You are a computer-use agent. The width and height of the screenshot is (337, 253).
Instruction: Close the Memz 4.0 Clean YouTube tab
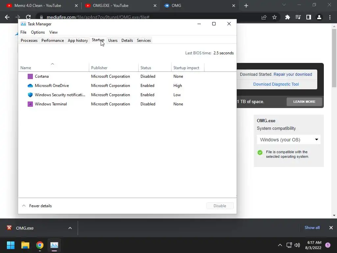point(76,6)
